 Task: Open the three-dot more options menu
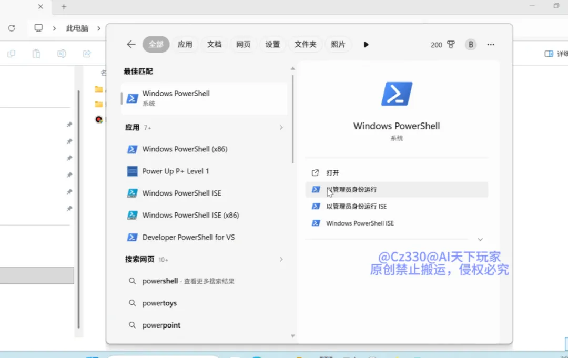pos(491,45)
